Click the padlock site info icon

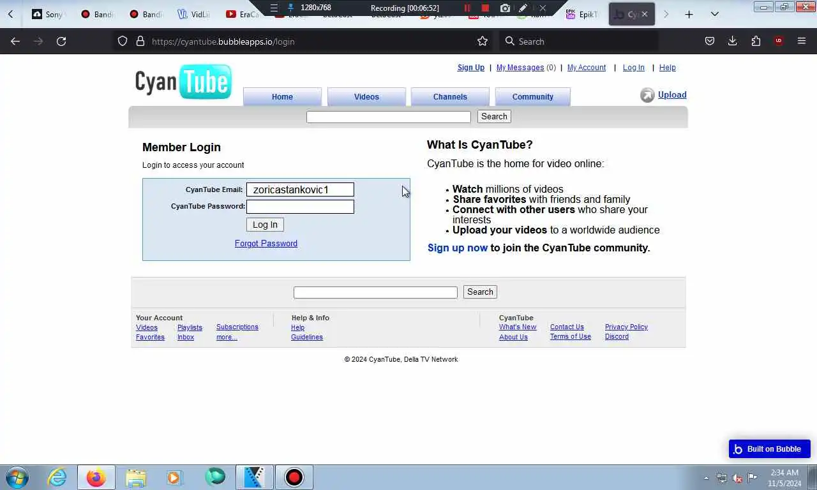coord(140,41)
